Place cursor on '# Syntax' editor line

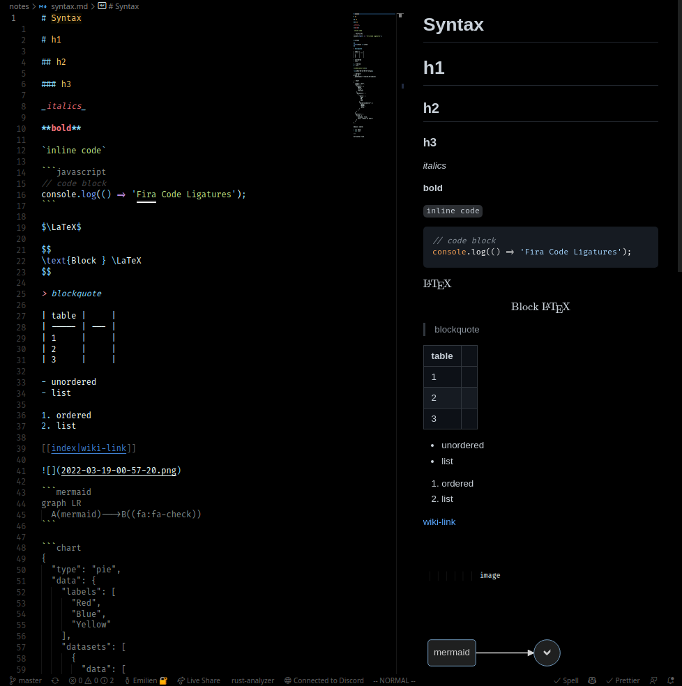[x=61, y=18]
